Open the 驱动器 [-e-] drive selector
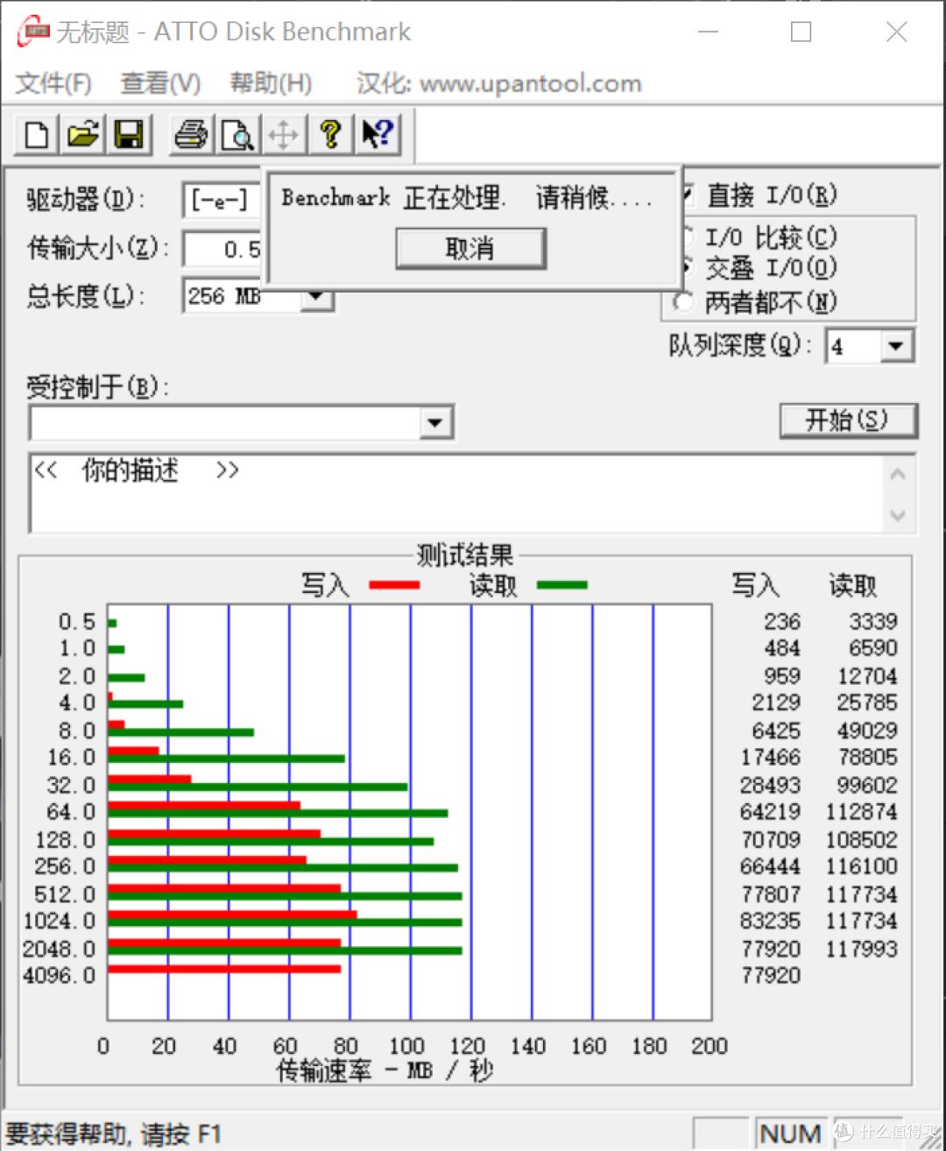The height and width of the screenshot is (1151, 946). 222,200
